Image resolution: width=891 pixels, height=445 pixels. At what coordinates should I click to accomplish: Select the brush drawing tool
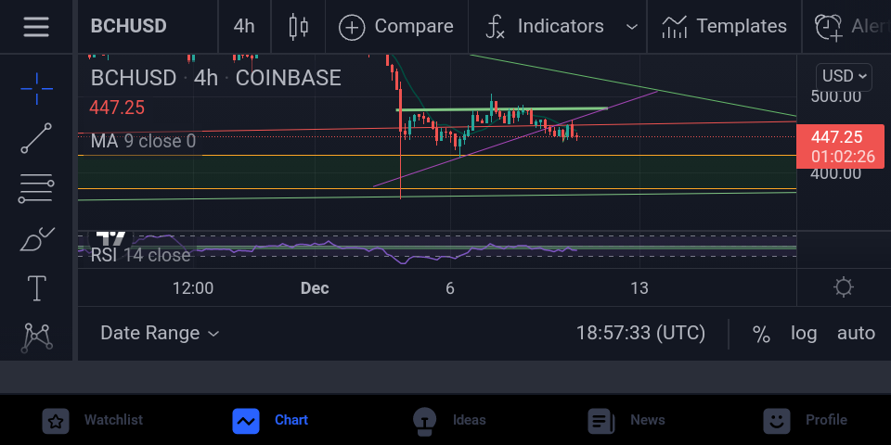[x=36, y=239]
